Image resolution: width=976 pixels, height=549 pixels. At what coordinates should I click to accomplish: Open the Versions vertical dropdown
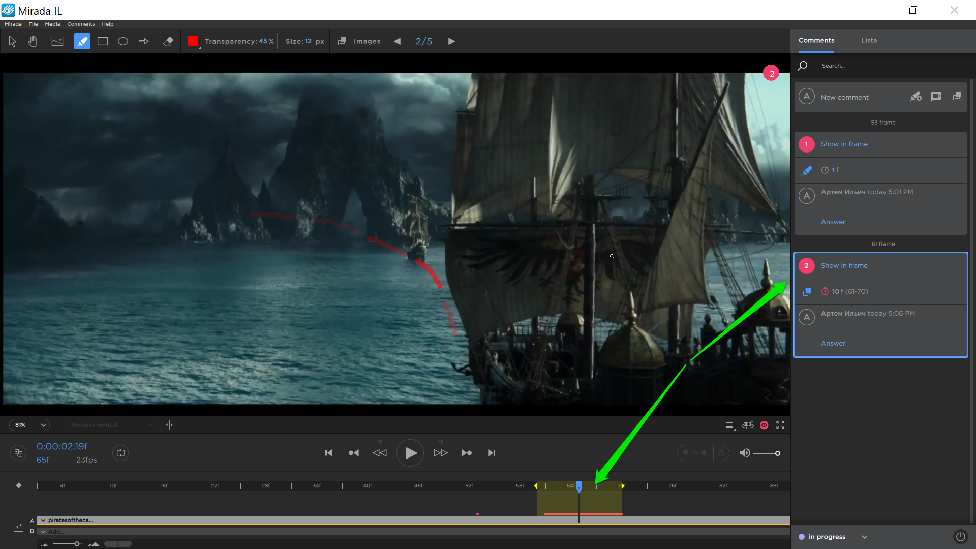[x=110, y=425]
